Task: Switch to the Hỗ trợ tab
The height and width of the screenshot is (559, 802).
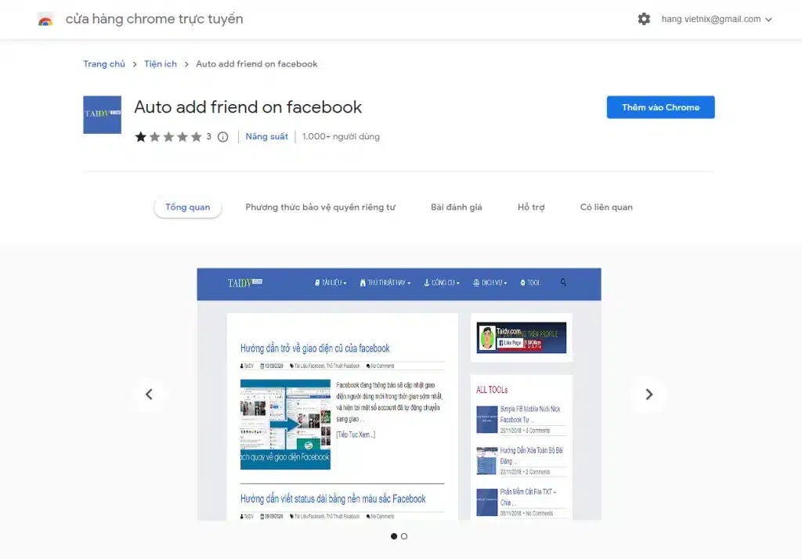Action: (x=531, y=207)
